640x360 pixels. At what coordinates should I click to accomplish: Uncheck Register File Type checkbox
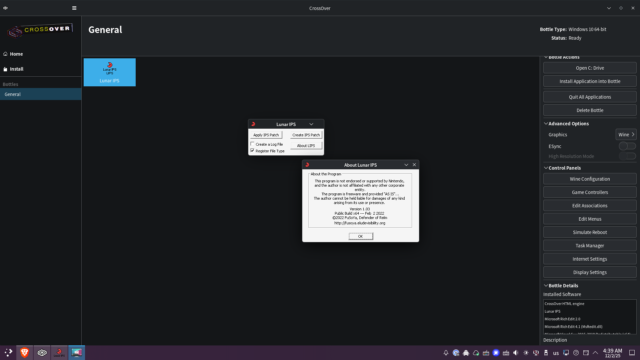click(x=252, y=151)
